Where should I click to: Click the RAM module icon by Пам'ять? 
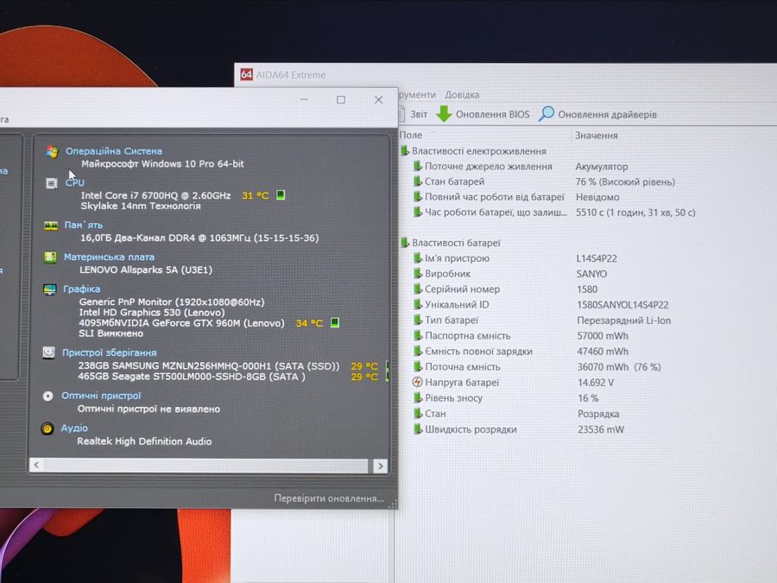click(51, 225)
